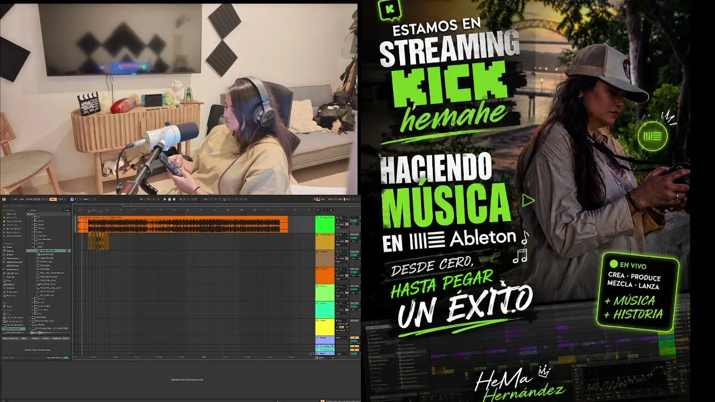The image size is (715, 402).
Task: Open the Moduladores browser category
Action: 12,269
